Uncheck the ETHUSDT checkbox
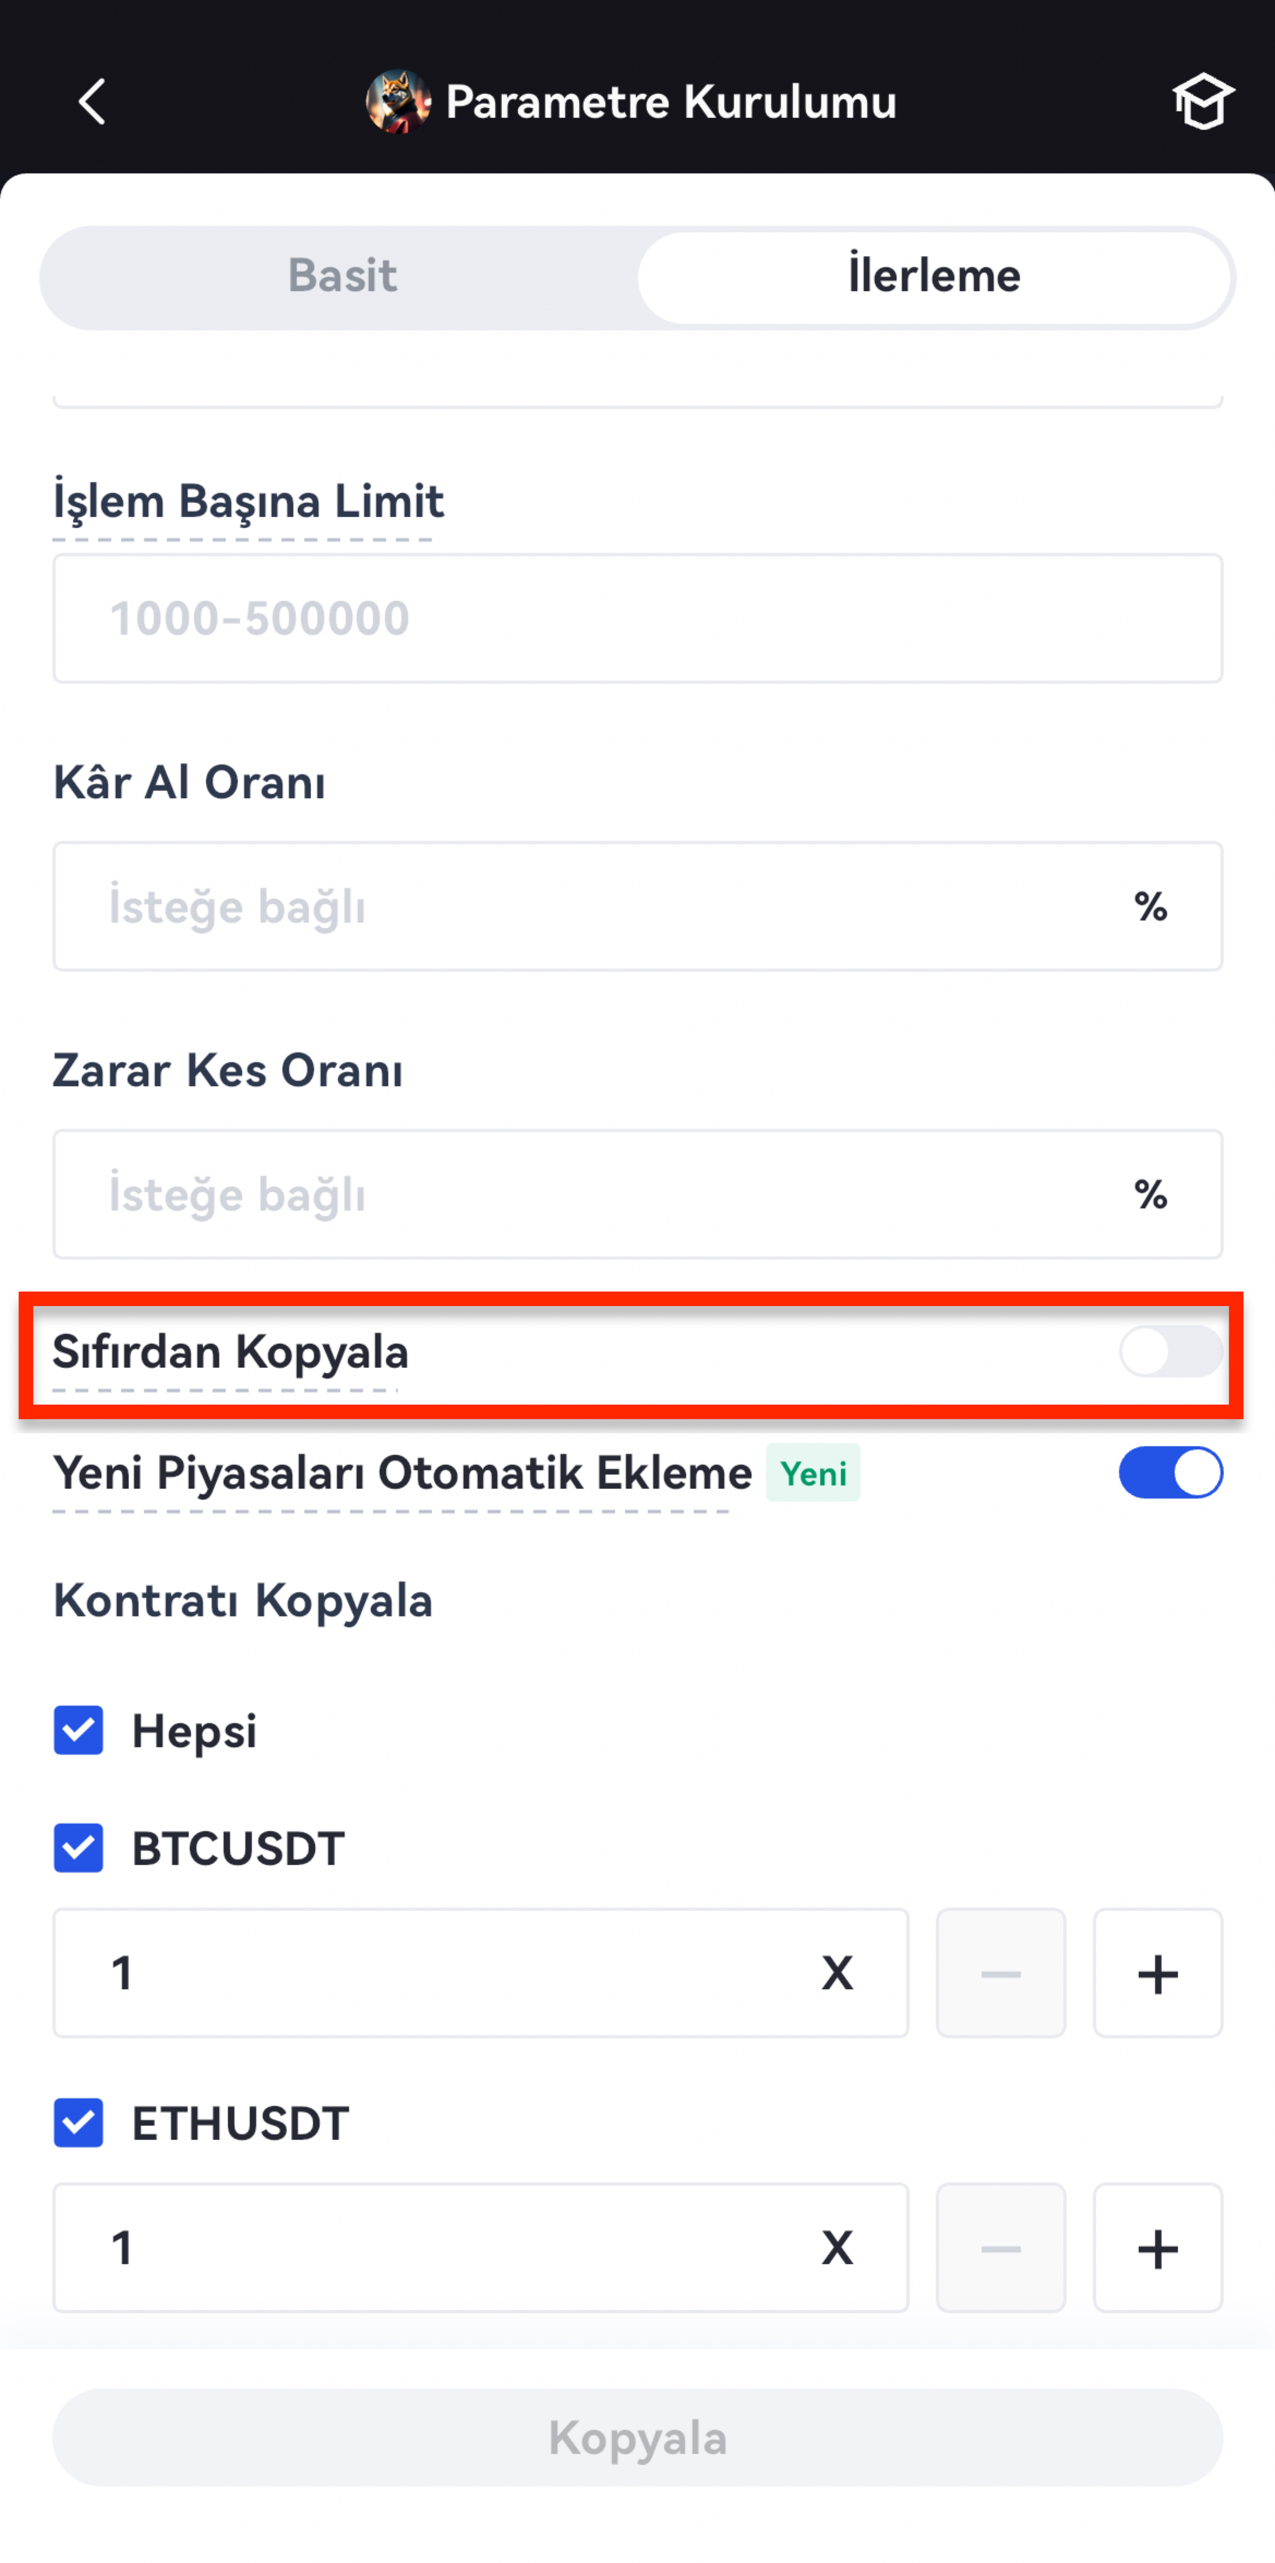This screenshot has height=2563, width=1275. (x=79, y=2122)
